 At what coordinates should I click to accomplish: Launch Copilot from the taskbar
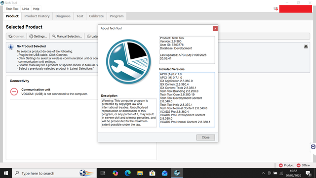point(115,173)
